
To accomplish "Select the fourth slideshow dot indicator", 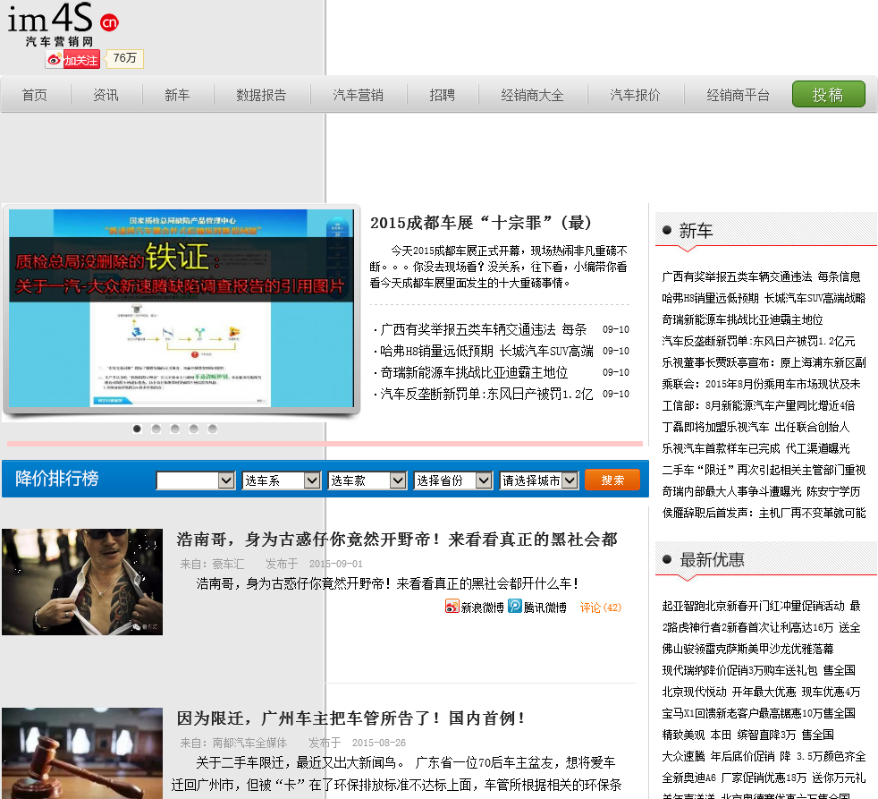I will pos(194,429).
